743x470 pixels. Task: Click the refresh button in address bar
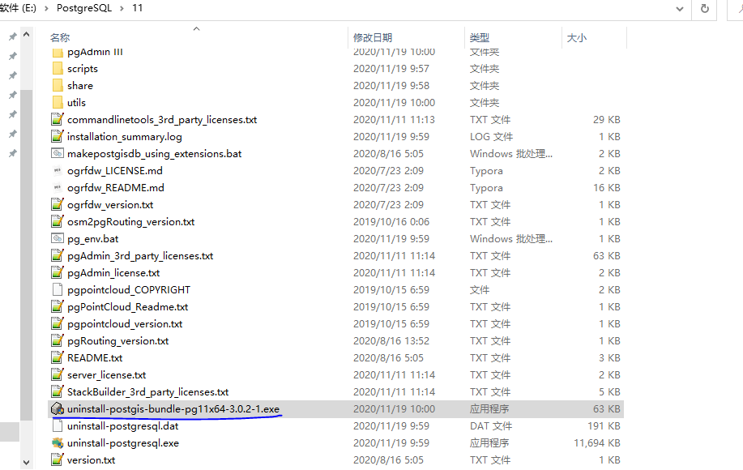(x=705, y=8)
